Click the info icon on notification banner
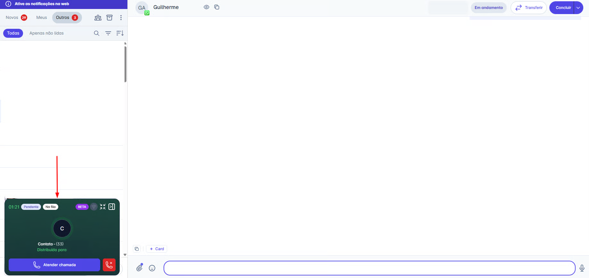The image size is (589, 278). (8, 4)
